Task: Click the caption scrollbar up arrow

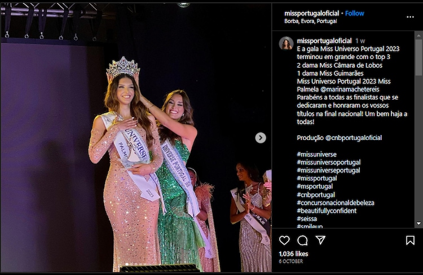Action: (x=418, y=35)
